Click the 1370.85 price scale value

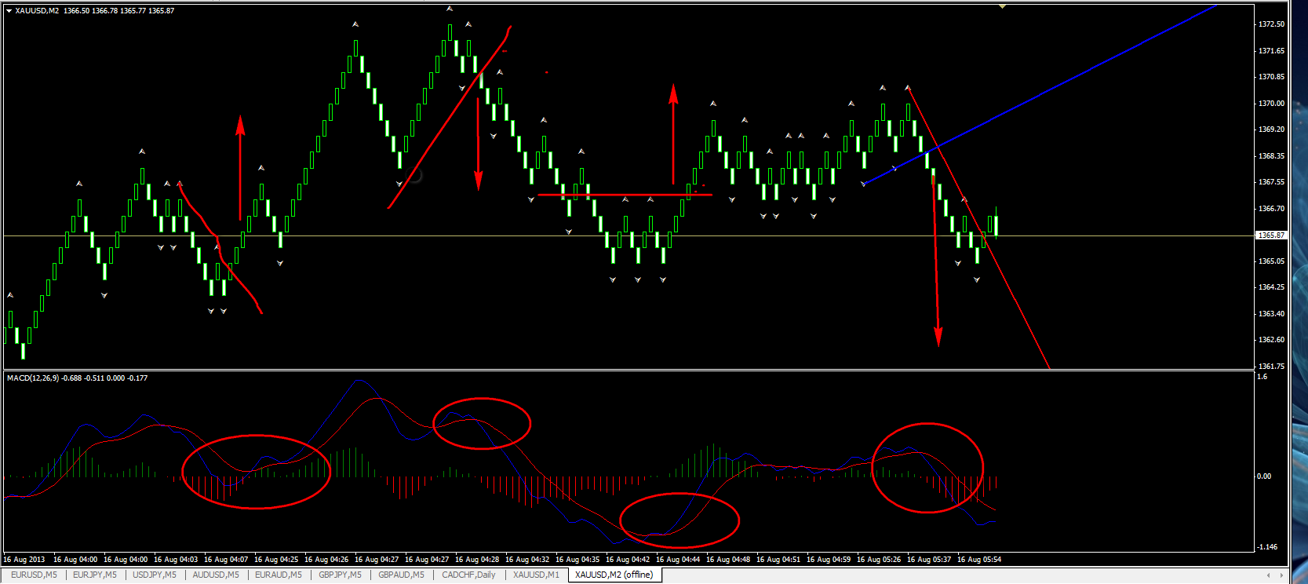point(1272,77)
